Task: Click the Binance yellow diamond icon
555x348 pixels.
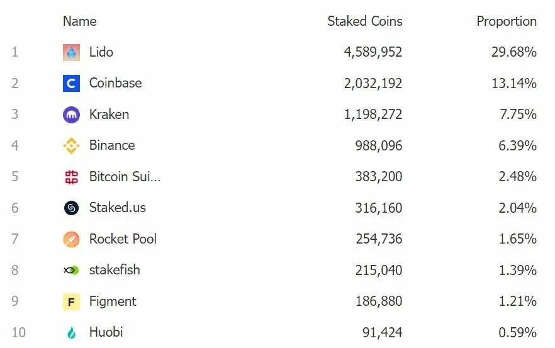Action: (72, 146)
